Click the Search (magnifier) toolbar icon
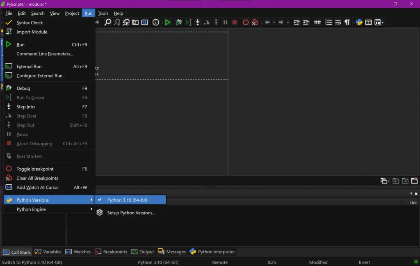The height and width of the screenshot is (266, 420). click(x=108, y=22)
